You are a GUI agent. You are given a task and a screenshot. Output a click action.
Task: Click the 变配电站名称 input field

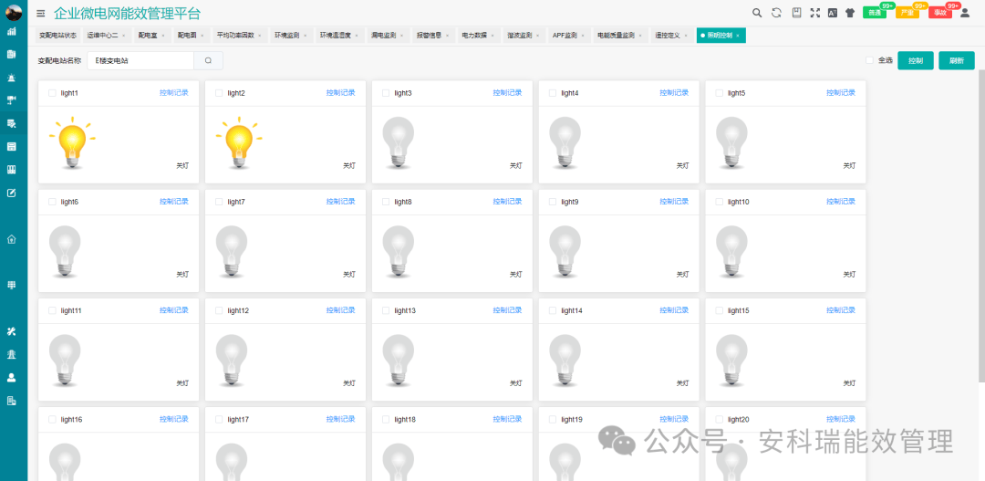tap(140, 60)
